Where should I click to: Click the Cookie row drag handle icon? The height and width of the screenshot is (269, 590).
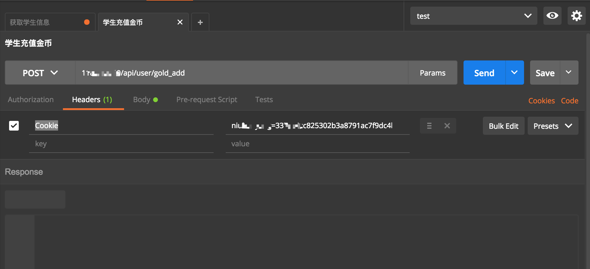(429, 126)
